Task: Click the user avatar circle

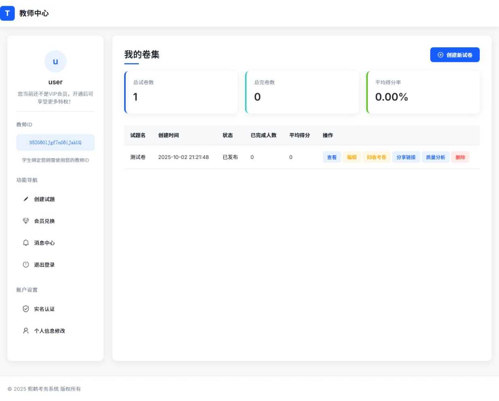Action: click(55, 61)
